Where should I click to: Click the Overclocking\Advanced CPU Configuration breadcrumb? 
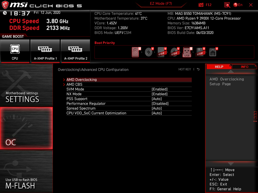[93, 70]
